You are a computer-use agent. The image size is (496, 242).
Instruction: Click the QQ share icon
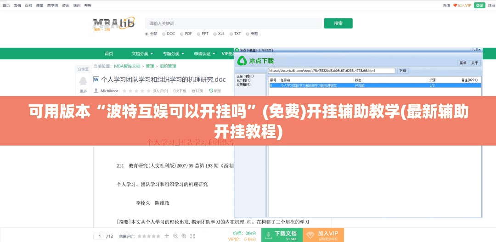83,81
